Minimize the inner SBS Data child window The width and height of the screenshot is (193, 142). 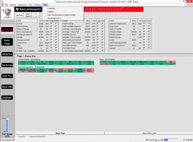186,5
